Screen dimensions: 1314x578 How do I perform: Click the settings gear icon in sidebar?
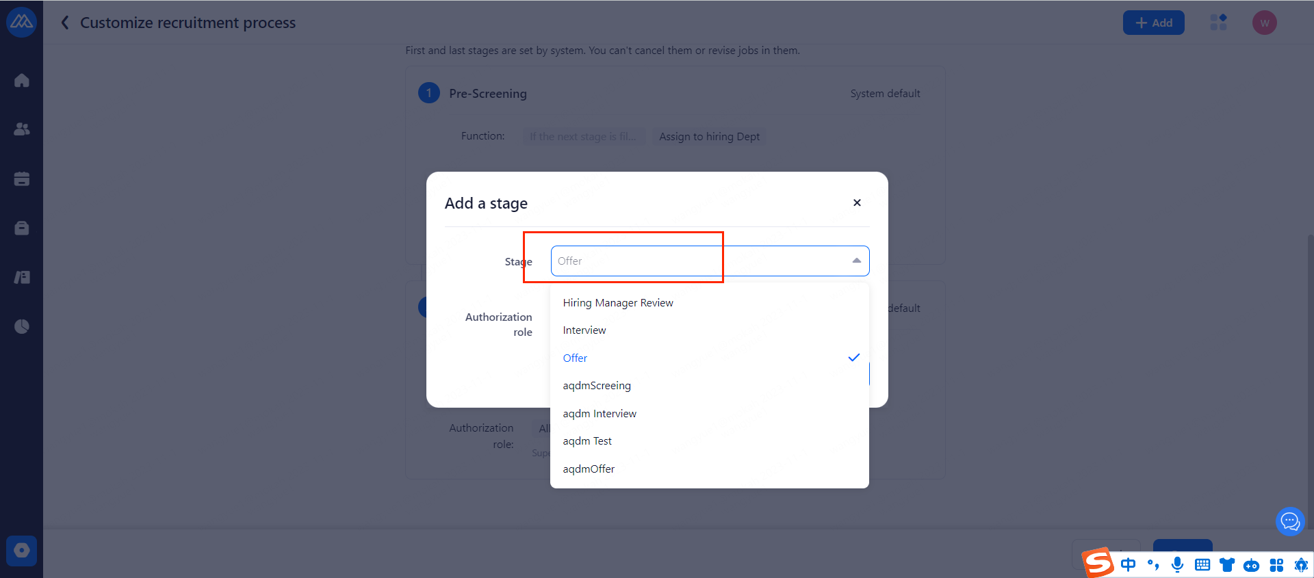(x=22, y=551)
